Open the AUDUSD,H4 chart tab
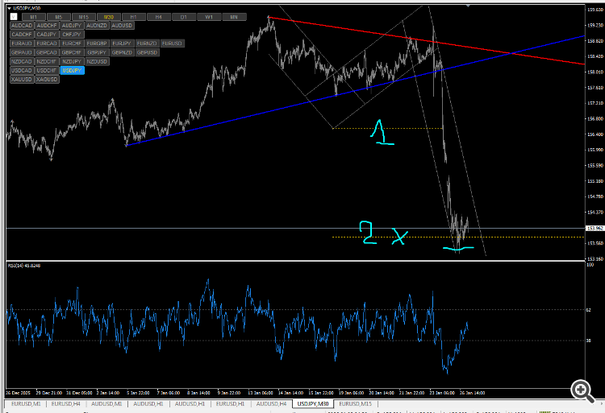 click(271, 404)
